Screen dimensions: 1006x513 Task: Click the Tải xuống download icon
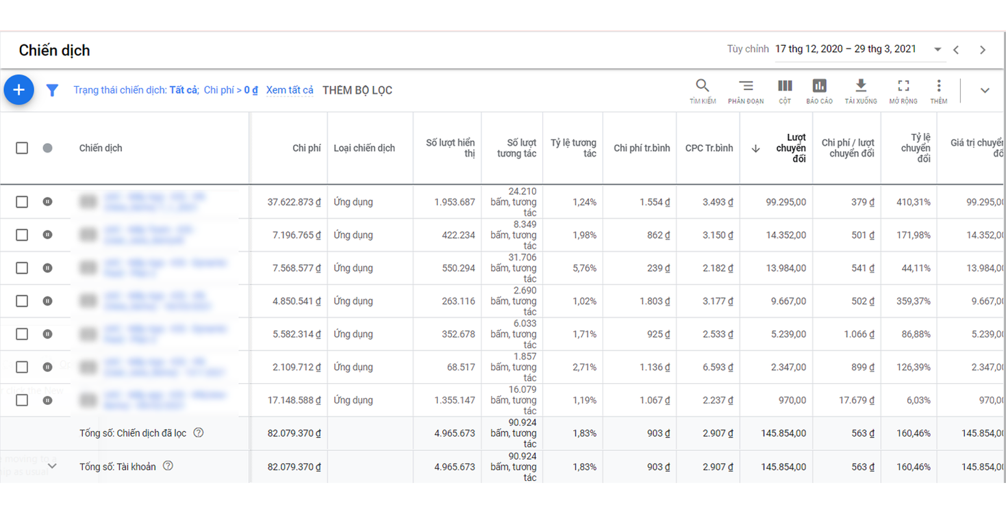pyautogui.click(x=861, y=90)
